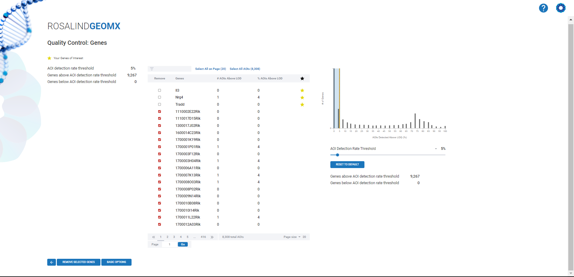Go to last page double-chevron
The width and height of the screenshot is (574, 277).
(212, 237)
